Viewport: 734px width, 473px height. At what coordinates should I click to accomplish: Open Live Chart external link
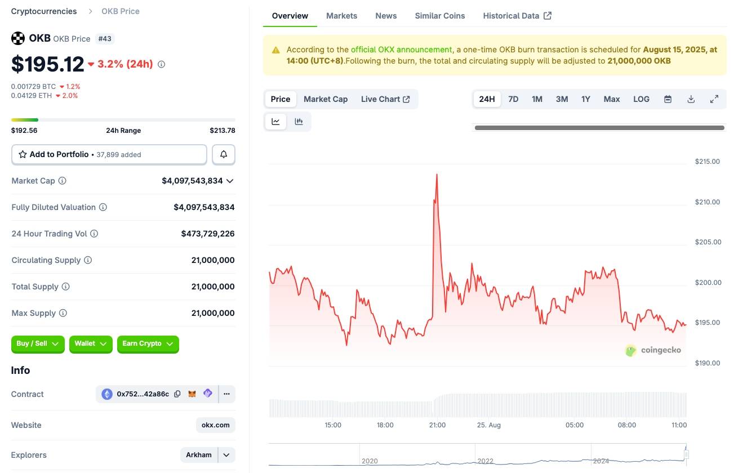386,99
